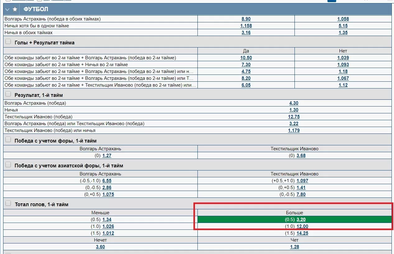Pick Волгарь Астрахань (-0.5,-1.0) odds 6.55

(x=107, y=181)
